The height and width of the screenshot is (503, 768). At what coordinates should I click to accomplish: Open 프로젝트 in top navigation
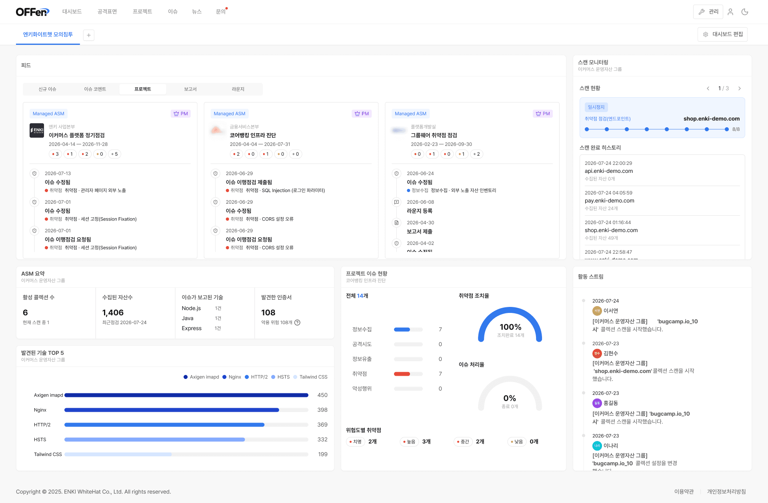(x=142, y=12)
